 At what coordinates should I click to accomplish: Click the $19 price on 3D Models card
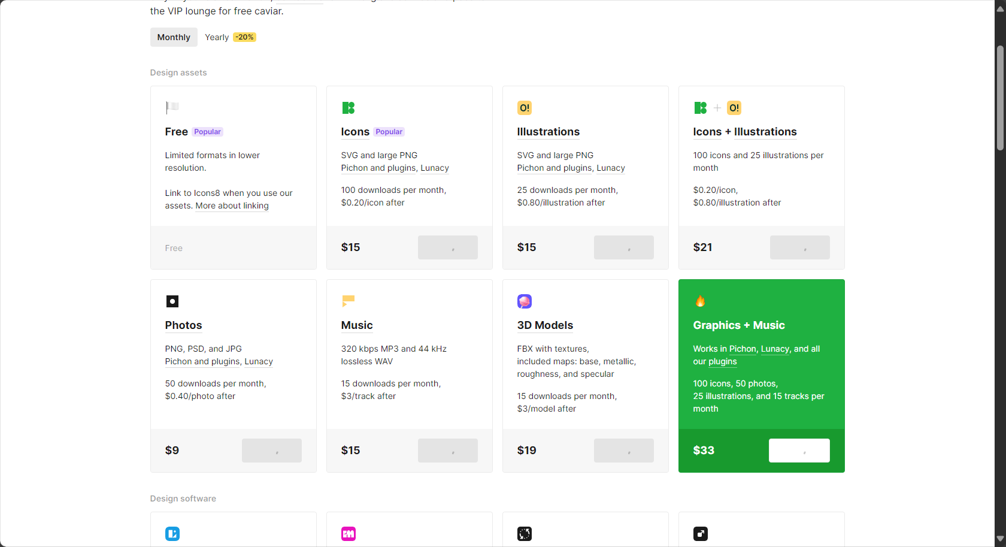click(527, 451)
